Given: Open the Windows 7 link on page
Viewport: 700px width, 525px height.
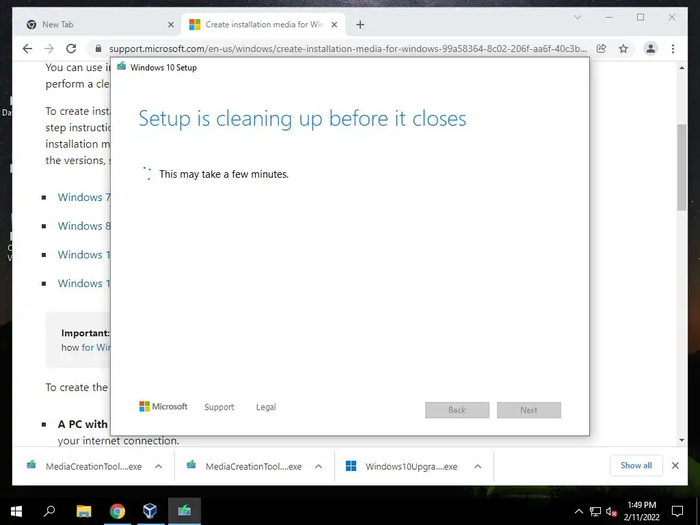Looking at the screenshot, I should [84, 198].
